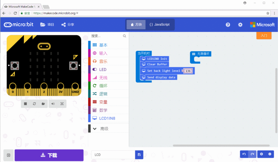The image size is (278, 162).
Task: Click the search magnifier icon
Action: [x=124, y=36]
